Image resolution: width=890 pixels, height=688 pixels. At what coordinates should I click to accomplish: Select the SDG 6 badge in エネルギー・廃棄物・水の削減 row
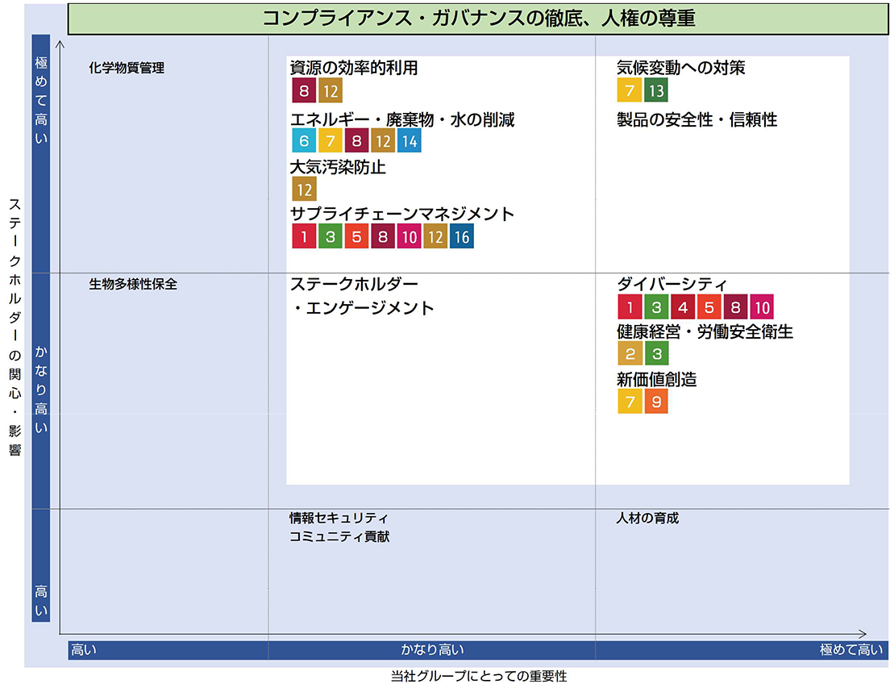point(304,142)
